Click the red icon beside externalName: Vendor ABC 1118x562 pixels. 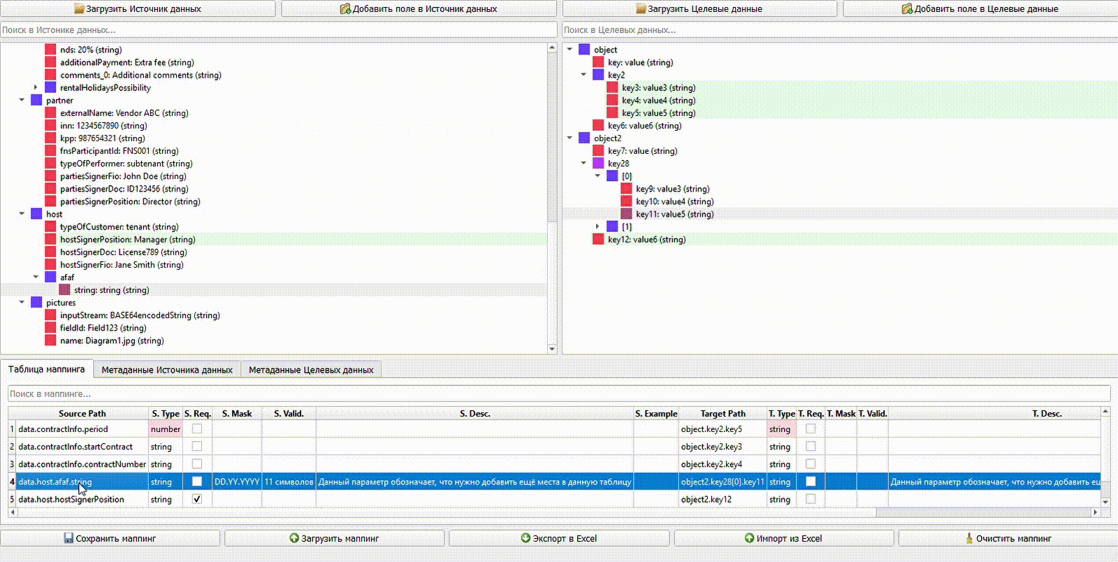pyautogui.click(x=50, y=113)
